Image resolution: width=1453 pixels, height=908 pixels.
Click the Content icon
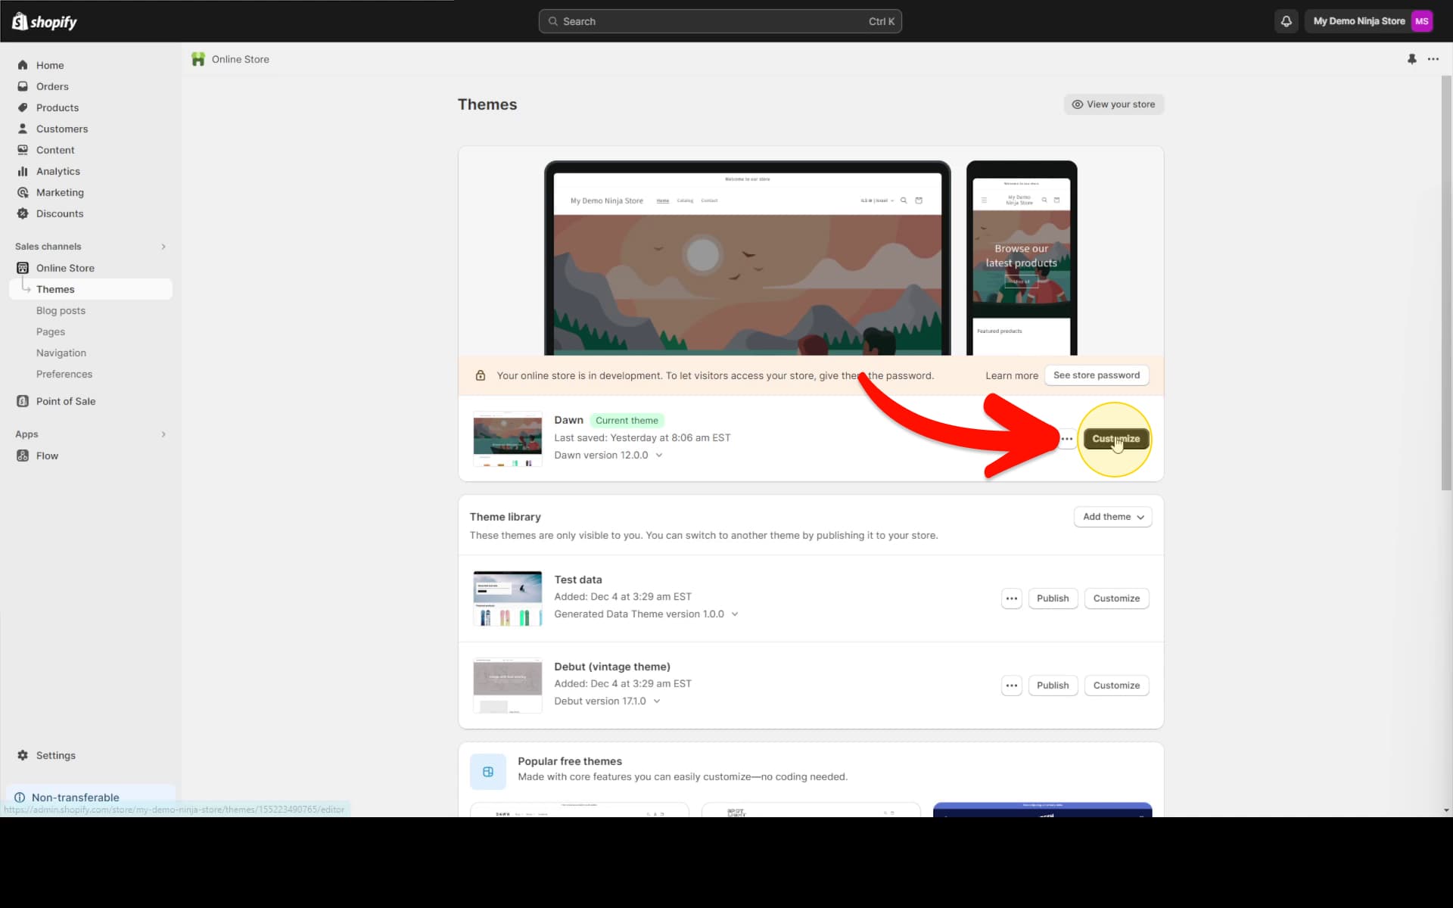point(23,150)
